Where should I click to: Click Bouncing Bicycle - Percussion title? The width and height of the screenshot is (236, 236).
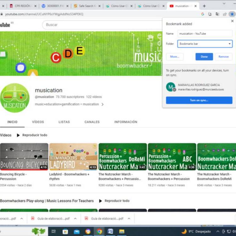tap(13, 177)
